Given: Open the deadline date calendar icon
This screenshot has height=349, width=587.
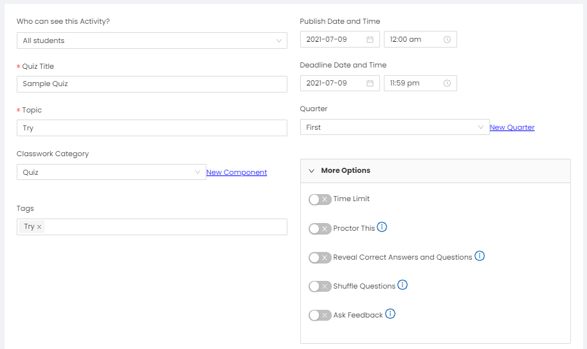Looking at the screenshot, I should [x=370, y=83].
